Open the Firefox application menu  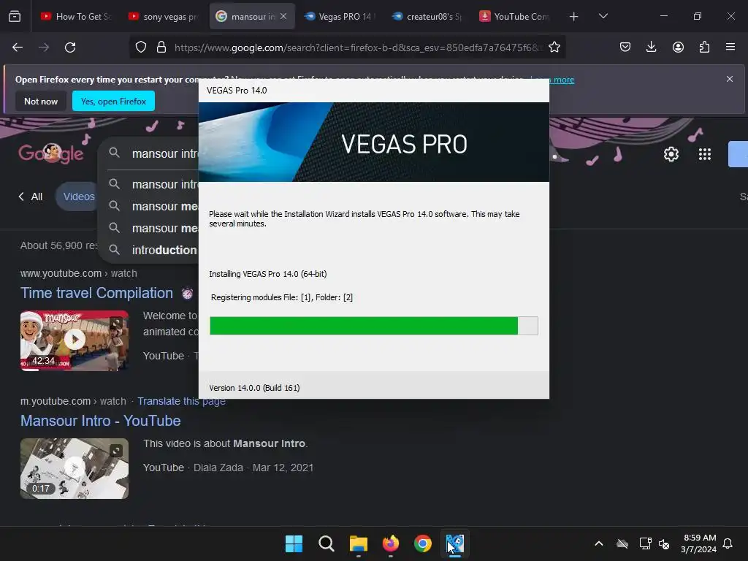click(730, 47)
